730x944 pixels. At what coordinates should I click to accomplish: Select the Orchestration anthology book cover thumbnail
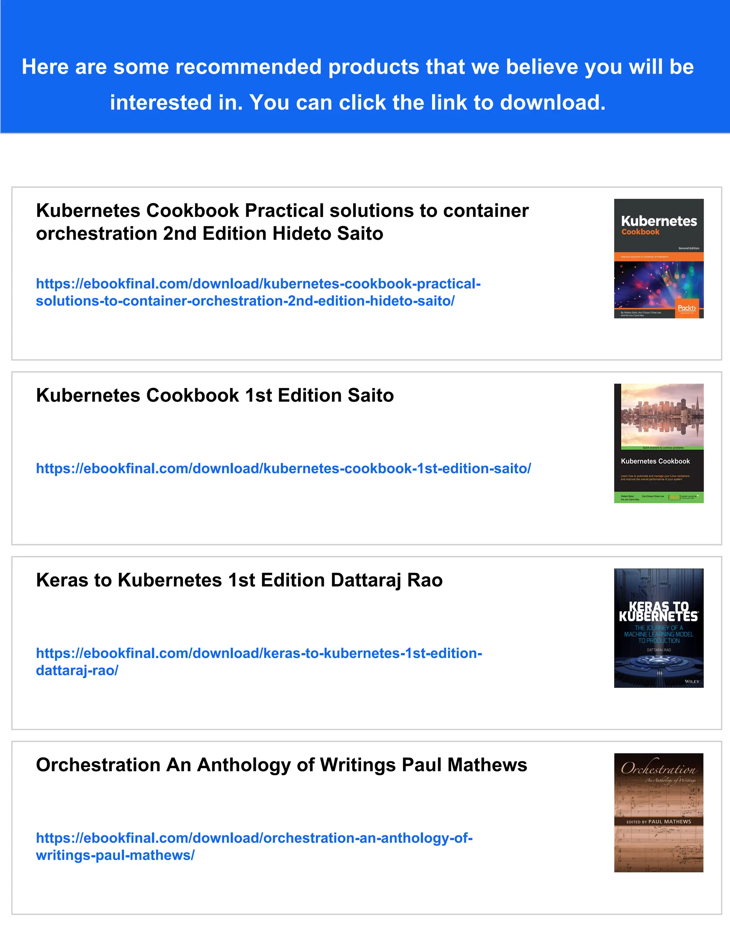pos(659,813)
